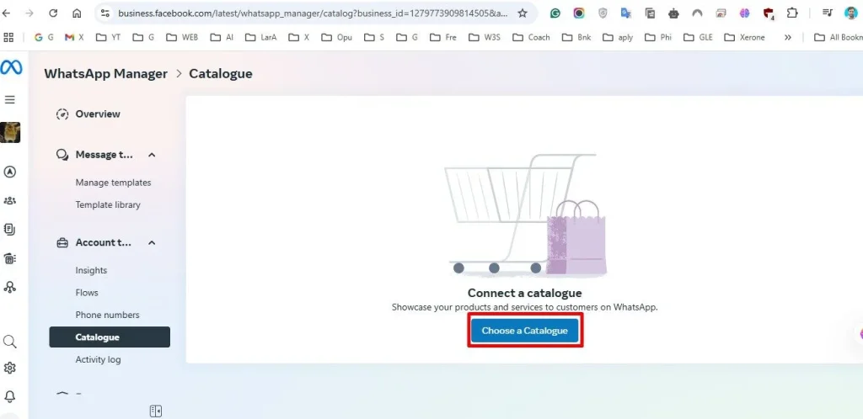Collapse the Message templates section
This screenshot has width=863, height=419.
pos(152,155)
